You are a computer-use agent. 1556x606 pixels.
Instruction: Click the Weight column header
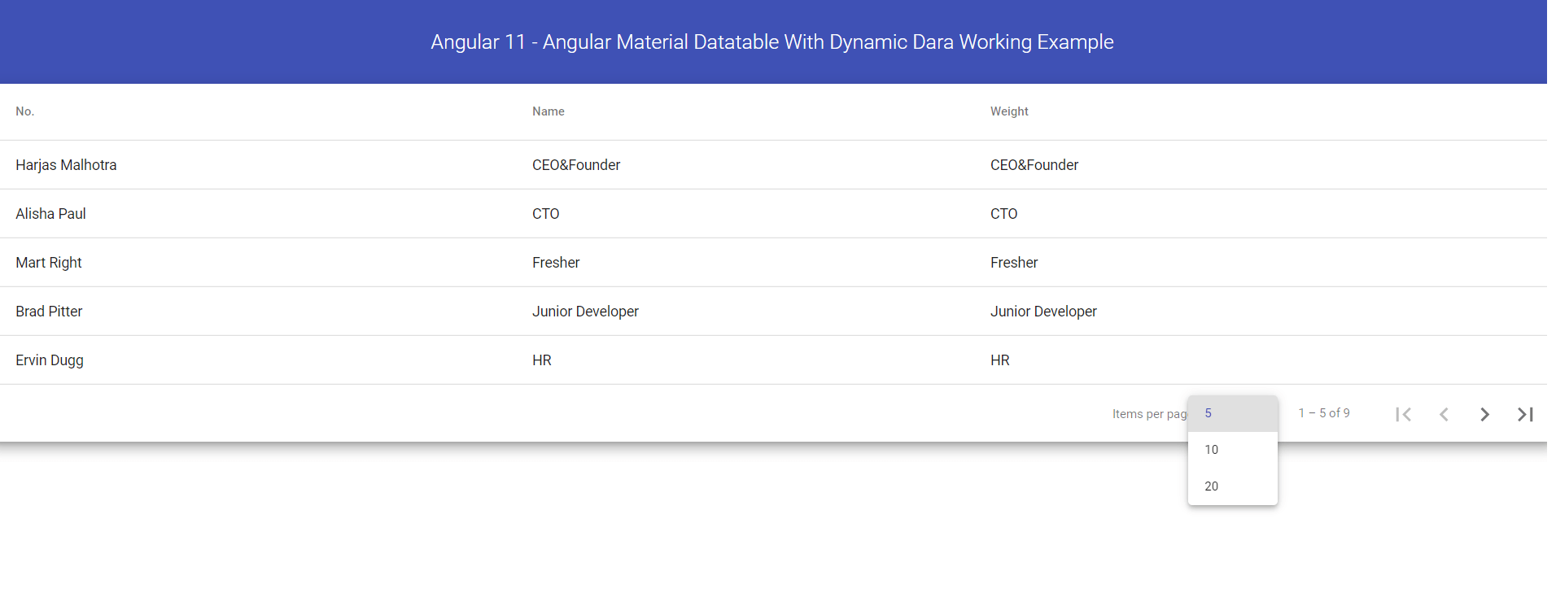click(x=1009, y=111)
